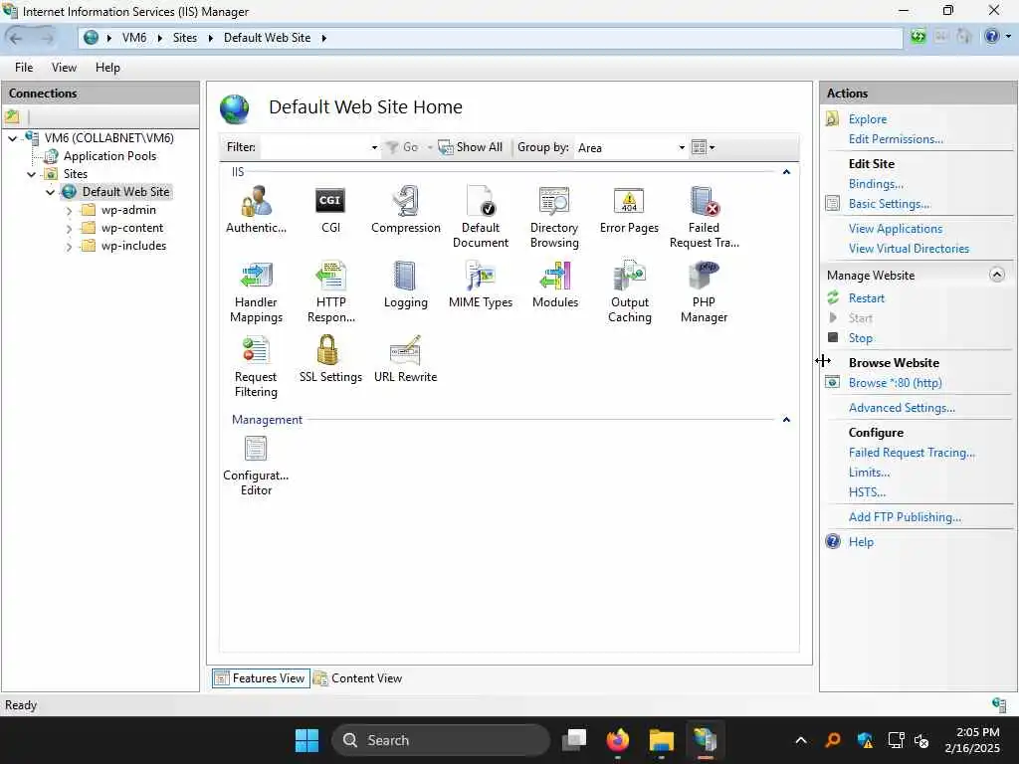
Task: Open the Filter dropdown arrow
Action: click(x=374, y=147)
